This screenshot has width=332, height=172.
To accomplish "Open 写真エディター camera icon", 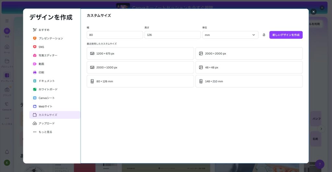I will (35, 56).
